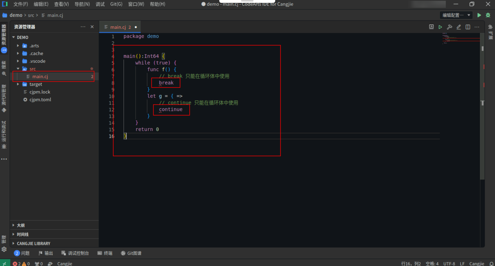495x266 pixels.
Task: Click the green Run button in title toolbar
Action: [479, 15]
